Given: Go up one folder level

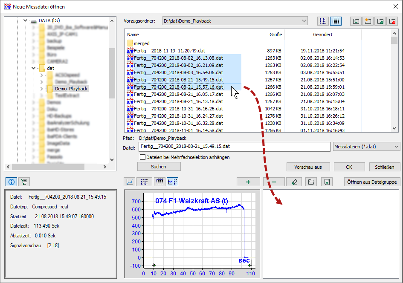Looking at the screenshot, I should (x=356, y=21).
